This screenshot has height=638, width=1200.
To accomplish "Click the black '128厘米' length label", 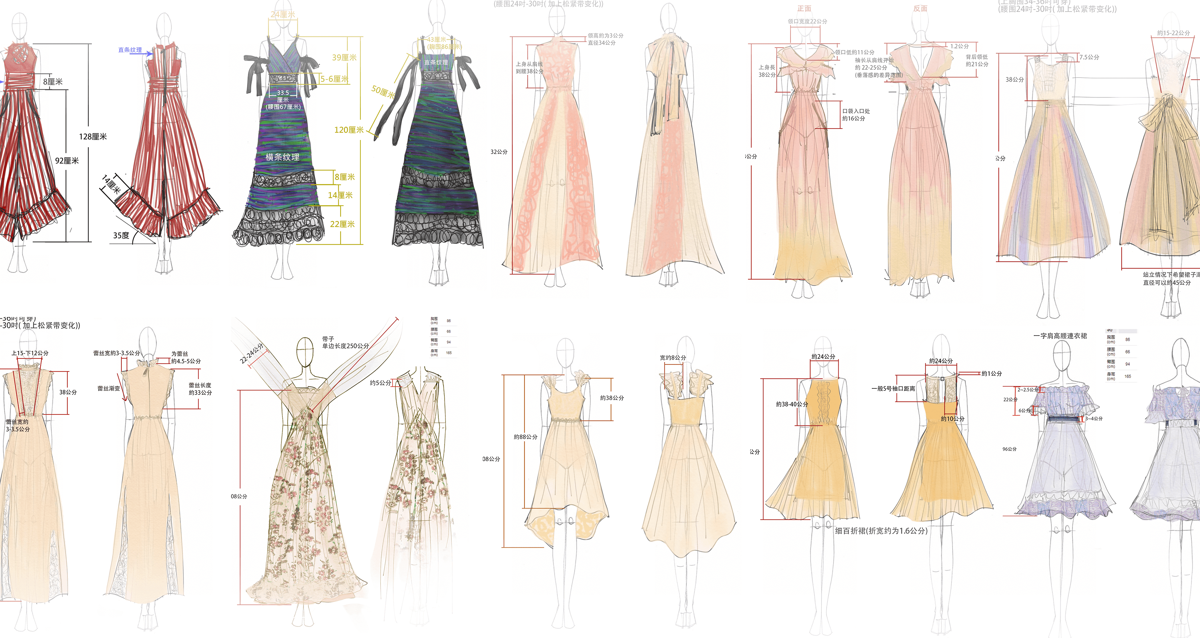I will (93, 136).
